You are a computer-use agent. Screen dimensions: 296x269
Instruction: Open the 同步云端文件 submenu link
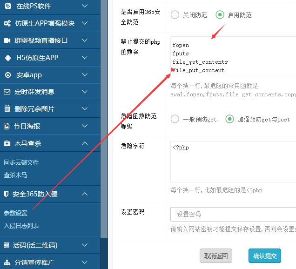(x=21, y=162)
